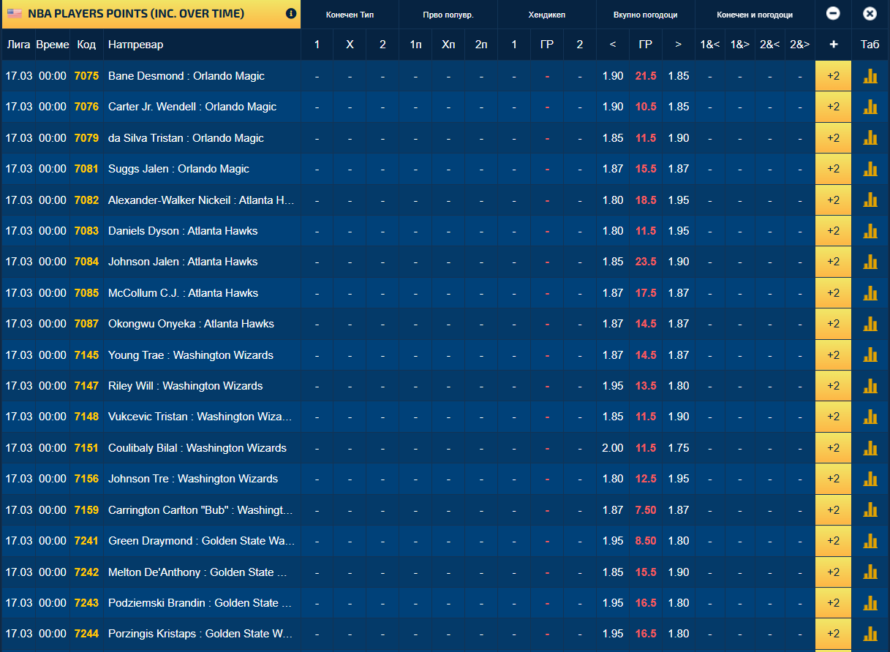Open stats chart icon for Green Draymond
This screenshot has width=890, height=652.
pos(870,541)
